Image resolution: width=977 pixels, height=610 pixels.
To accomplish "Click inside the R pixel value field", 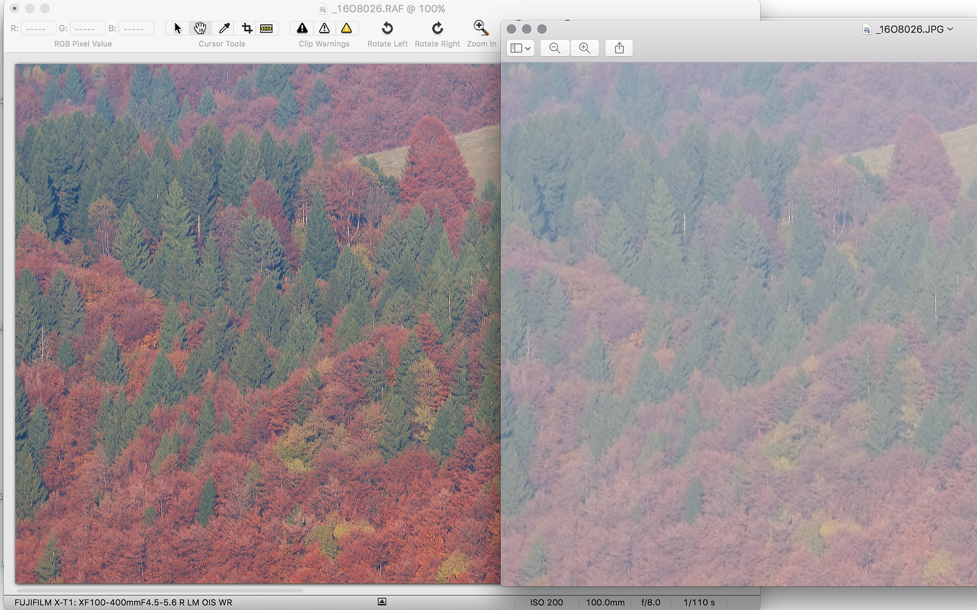I will tap(38, 28).
